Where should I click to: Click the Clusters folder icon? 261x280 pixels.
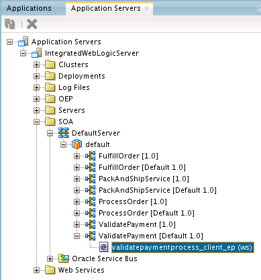pyautogui.click(x=50, y=64)
